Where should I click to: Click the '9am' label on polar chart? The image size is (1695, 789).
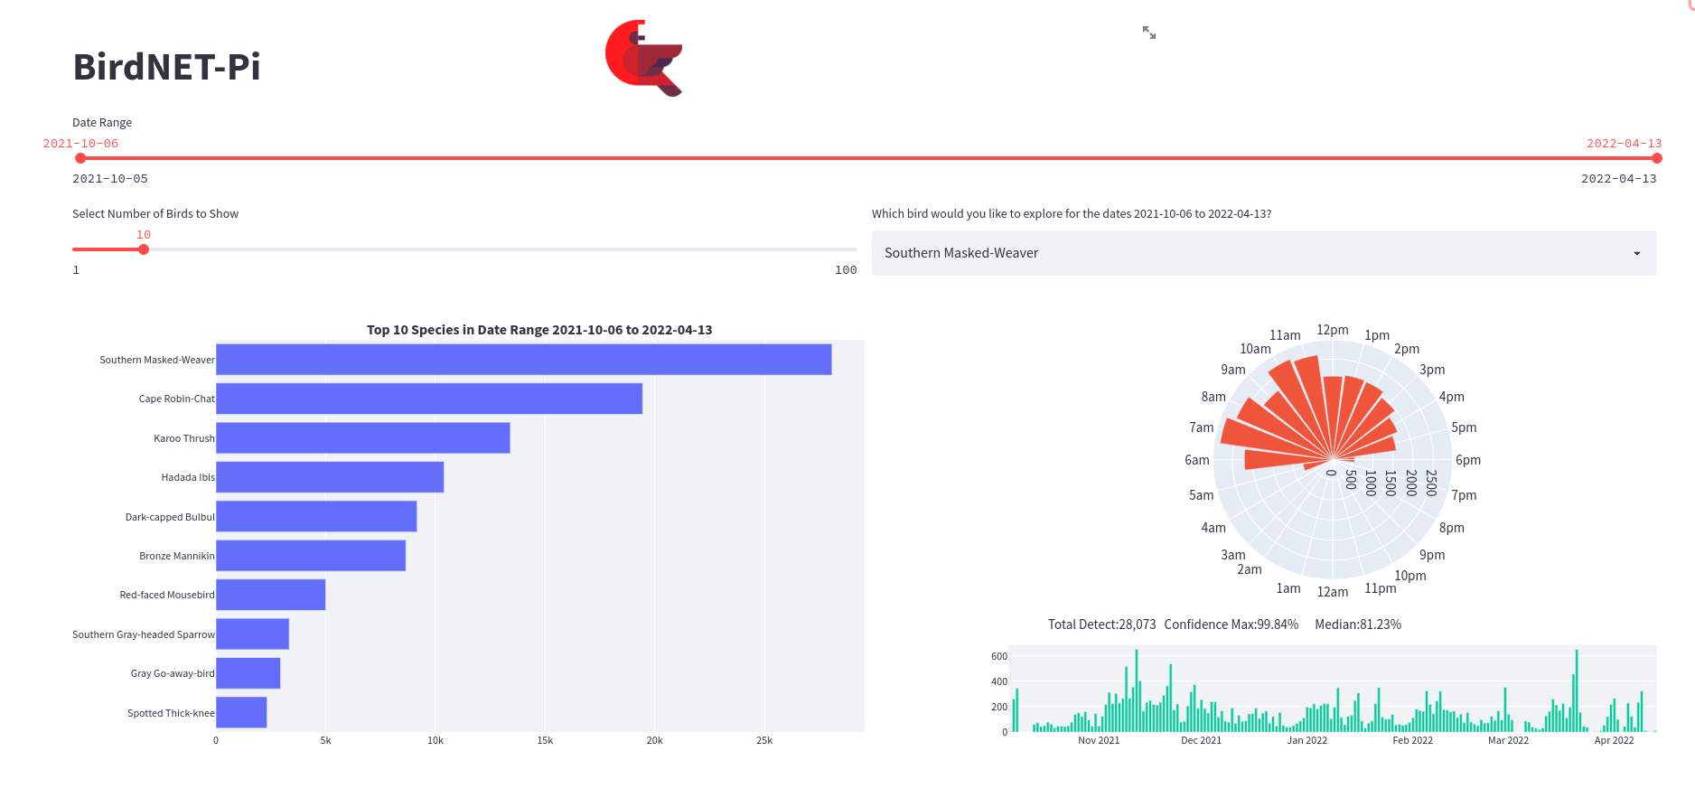[x=1232, y=370]
